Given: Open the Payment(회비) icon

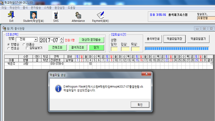Looking at the screenshot, I should (x=101, y=15).
